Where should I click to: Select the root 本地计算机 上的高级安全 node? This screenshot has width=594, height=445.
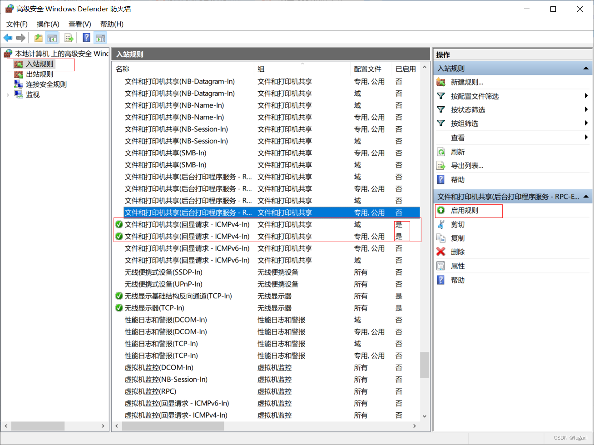62,54
